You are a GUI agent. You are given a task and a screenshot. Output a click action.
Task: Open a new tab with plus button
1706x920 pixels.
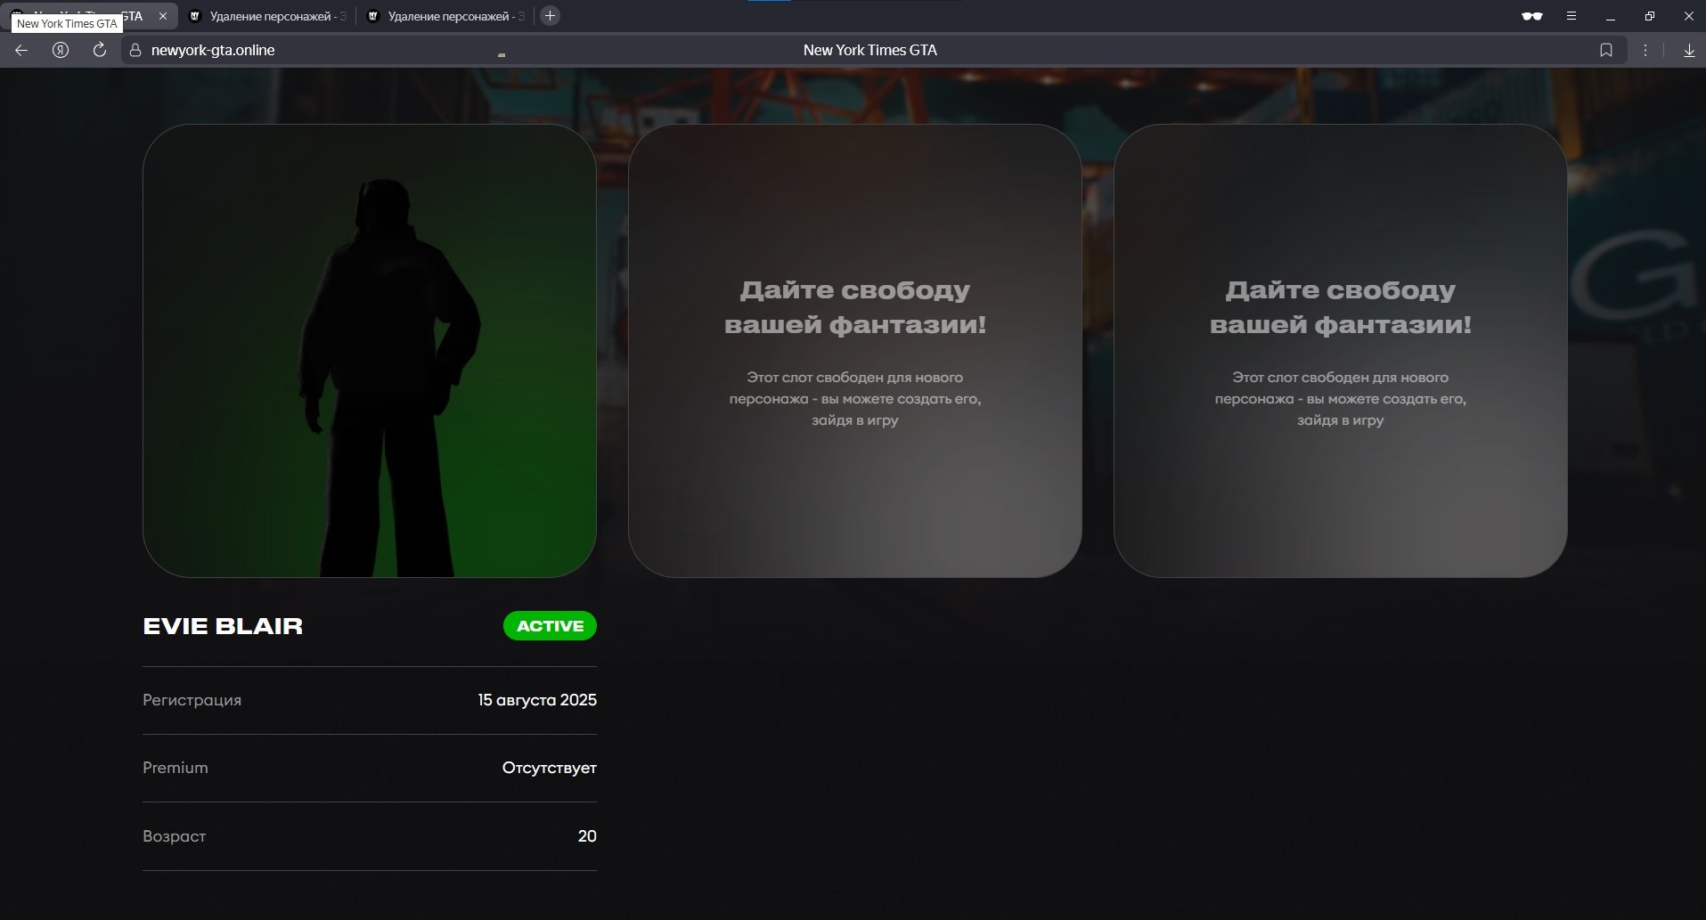550,16
